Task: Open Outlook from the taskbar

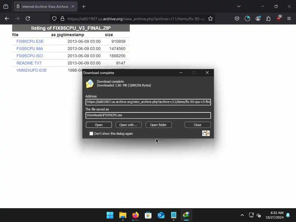Action: [161, 215]
